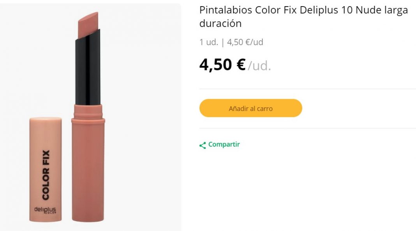Click the small gray "4,50 €/ud" text
This screenshot has height=231, width=416.
245,42
